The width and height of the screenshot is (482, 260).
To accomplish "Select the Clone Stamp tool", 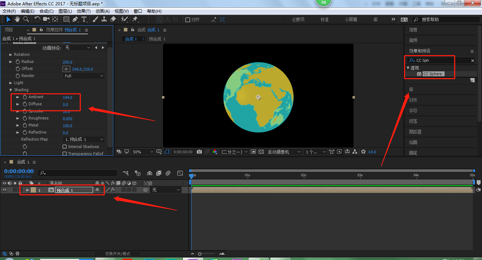I will point(104,19).
